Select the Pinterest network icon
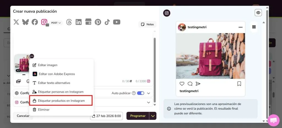This screenshot has height=128, width=282. click(98, 22)
